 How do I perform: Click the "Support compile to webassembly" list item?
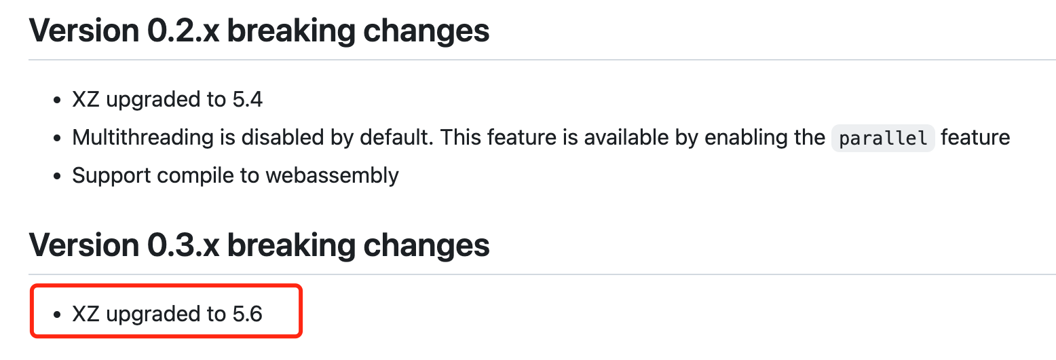[235, 175]
